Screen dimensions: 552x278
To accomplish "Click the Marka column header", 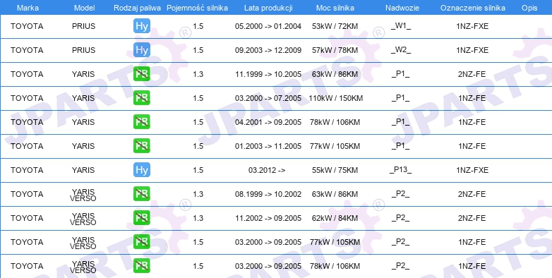I will pyautogui.click(x=28, y=8).
